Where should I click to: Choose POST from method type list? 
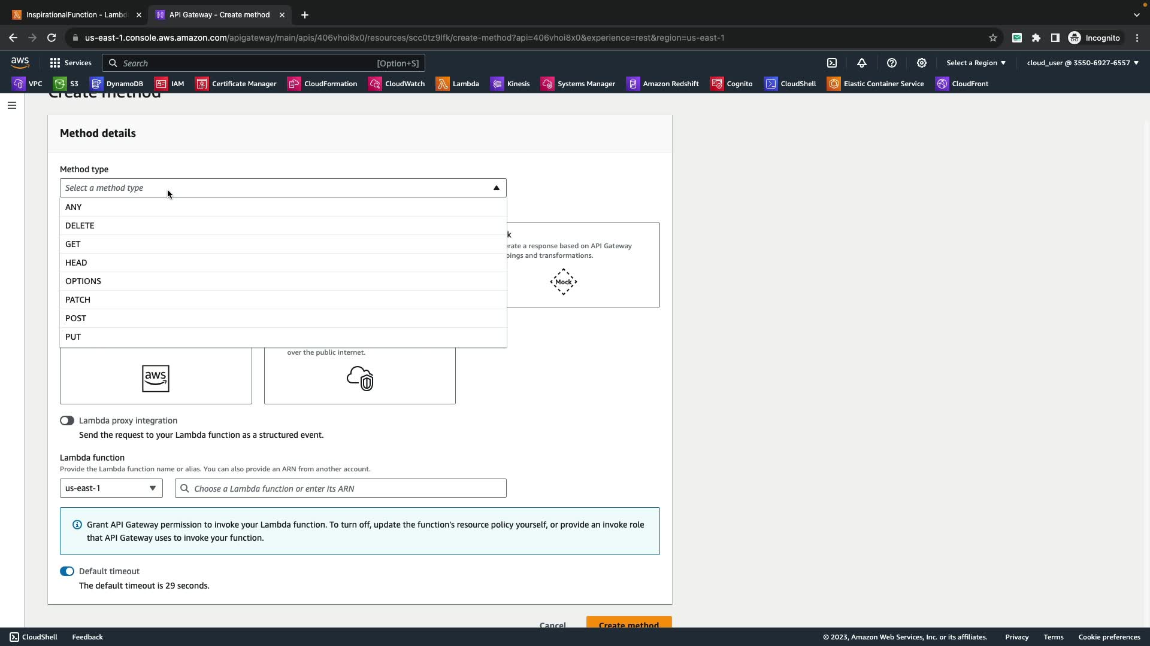point(75,318)
